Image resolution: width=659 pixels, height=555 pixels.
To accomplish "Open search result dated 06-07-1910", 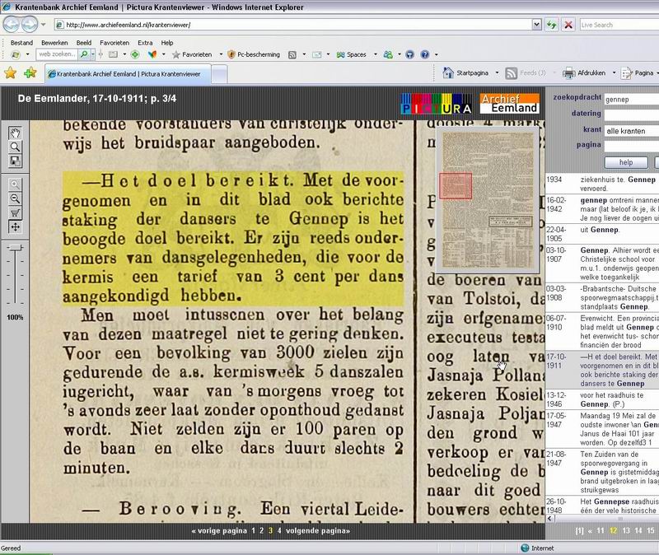I will (x=602, y=332).
